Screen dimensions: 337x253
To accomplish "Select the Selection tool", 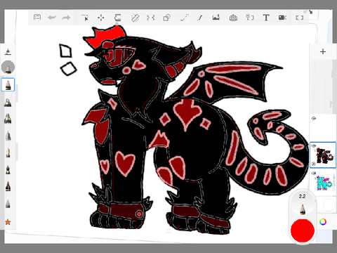I will point(85,18).
